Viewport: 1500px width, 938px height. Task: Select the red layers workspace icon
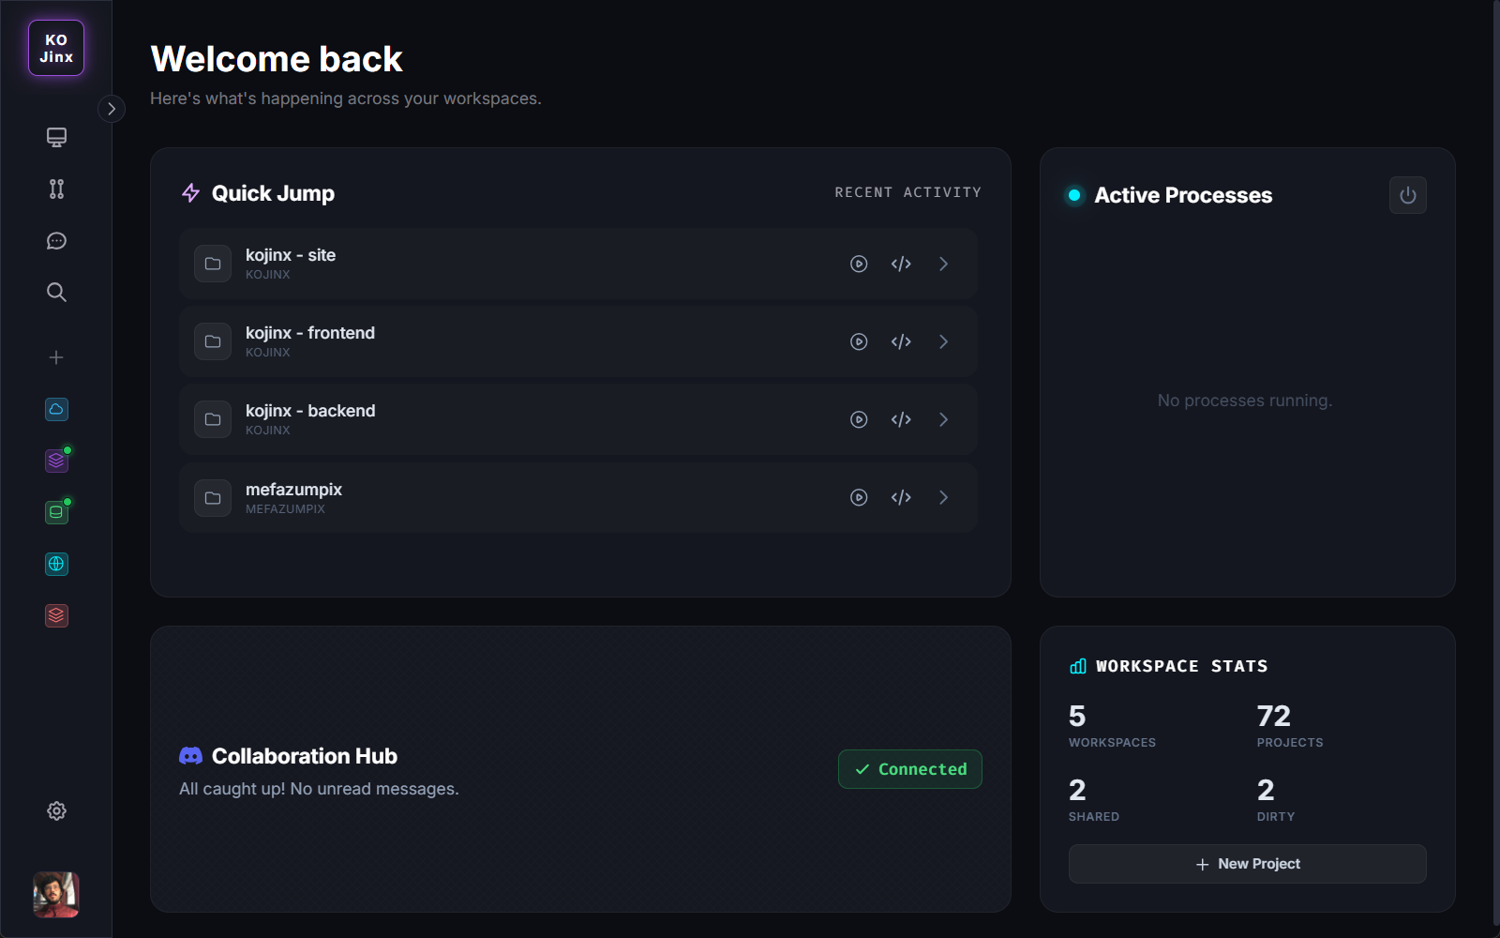[56, 615]
